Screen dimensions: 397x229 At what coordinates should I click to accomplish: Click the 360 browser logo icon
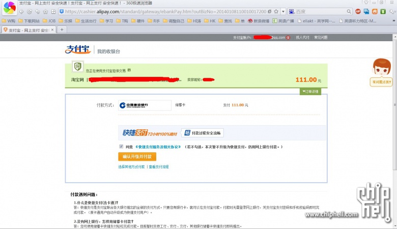(10, 8)
